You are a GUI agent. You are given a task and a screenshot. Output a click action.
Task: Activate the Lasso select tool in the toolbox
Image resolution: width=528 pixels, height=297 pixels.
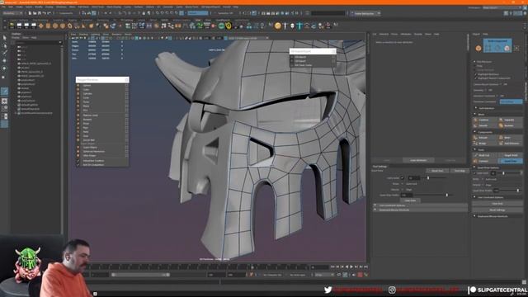point(4,45)
